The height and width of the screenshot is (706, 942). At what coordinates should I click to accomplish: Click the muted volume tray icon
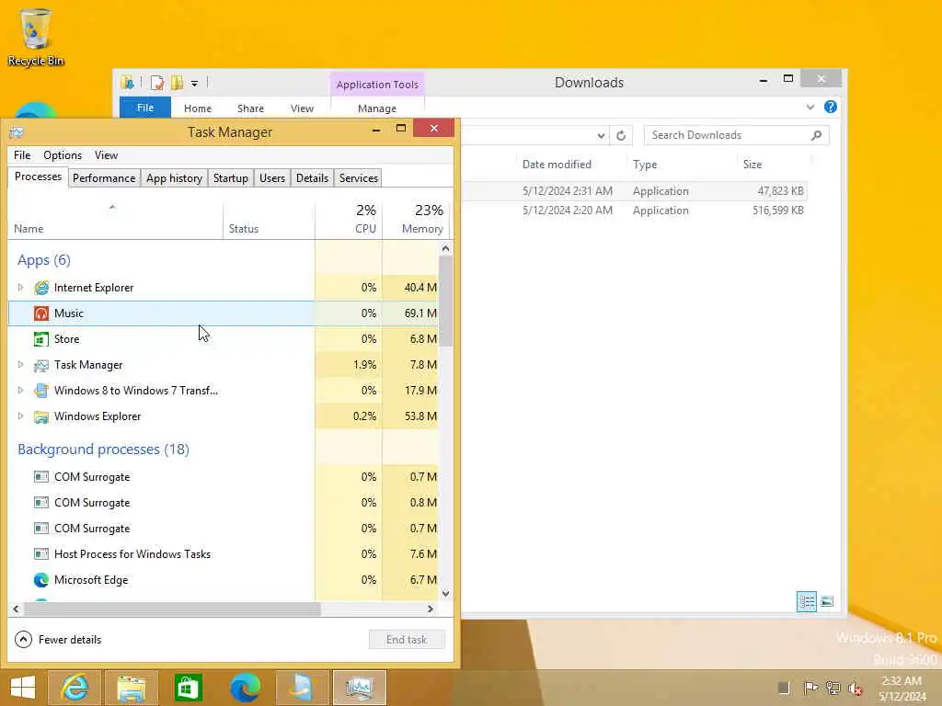coord(855,688)
